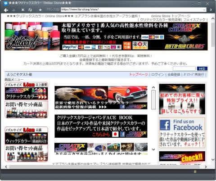Go back with the browser back arrow
Viewport: 216px width, 181px height.
tap(6, 10)
